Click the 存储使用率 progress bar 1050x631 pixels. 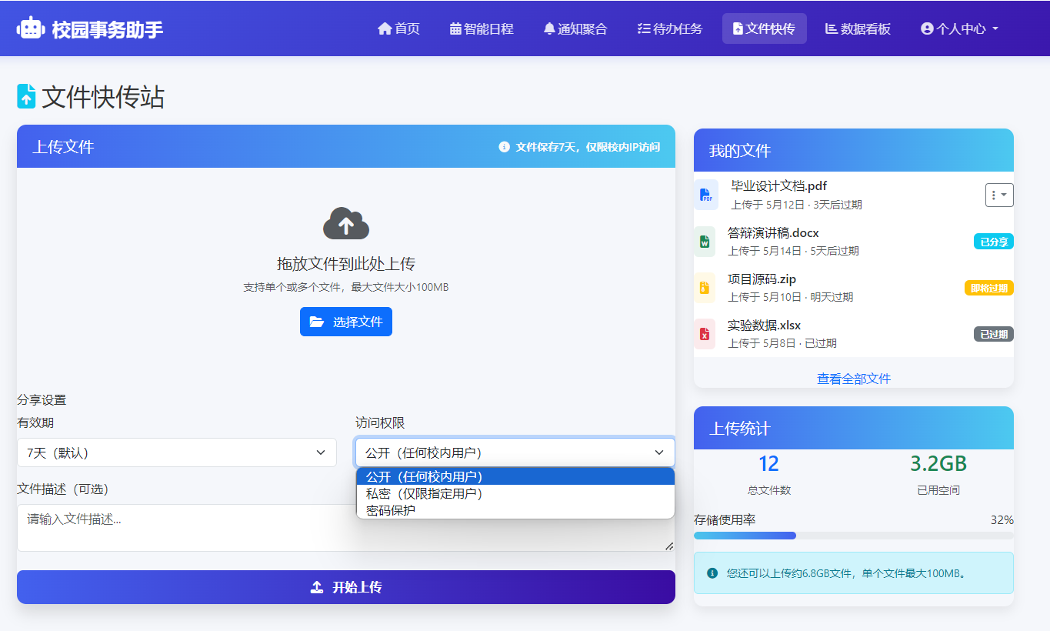point(853,535)
